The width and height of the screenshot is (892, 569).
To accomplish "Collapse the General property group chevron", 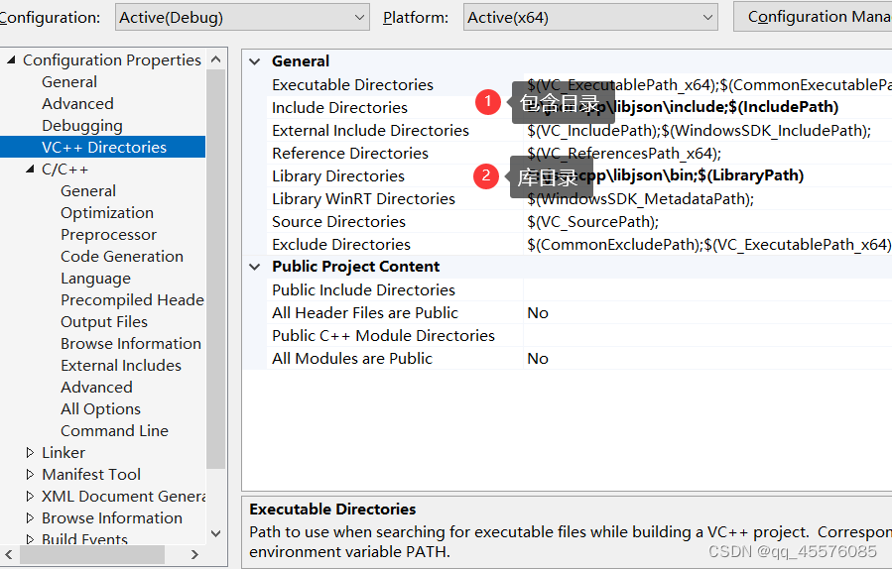I will tap(256, 61).
